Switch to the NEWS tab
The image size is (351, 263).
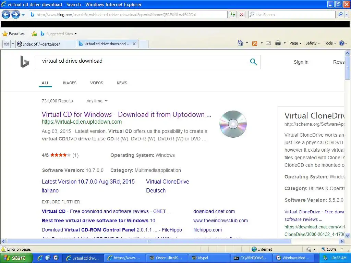[122, 83]
